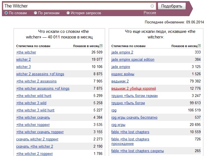Screen dimensions: 206x156
Task: Click left column header 'Статистика по словам'
Action: click(33, 46)
